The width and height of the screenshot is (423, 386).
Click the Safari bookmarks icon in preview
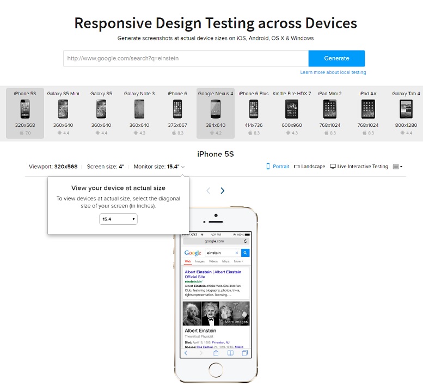[x=230, y=353]
